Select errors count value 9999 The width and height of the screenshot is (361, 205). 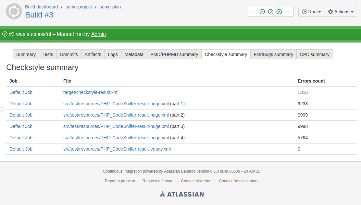(303, 115)
